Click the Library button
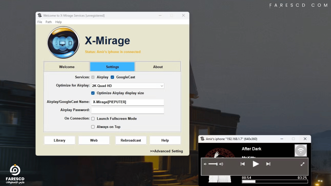The width and height of the screenshot is (331, 186). [59, 140]
